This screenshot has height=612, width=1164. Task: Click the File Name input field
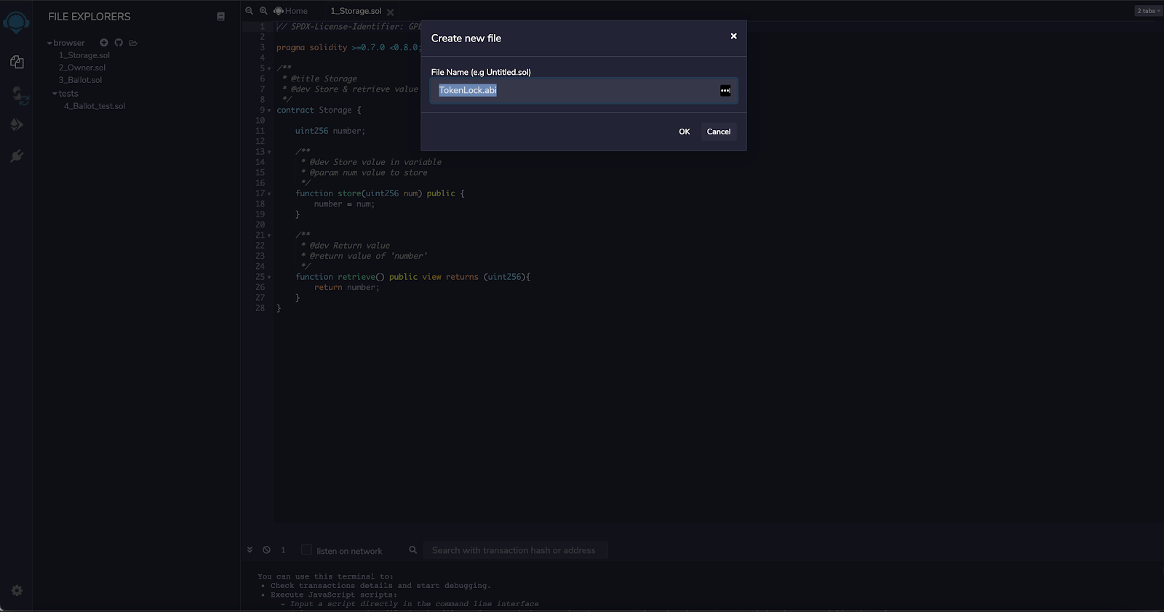(x=583, y=90)
